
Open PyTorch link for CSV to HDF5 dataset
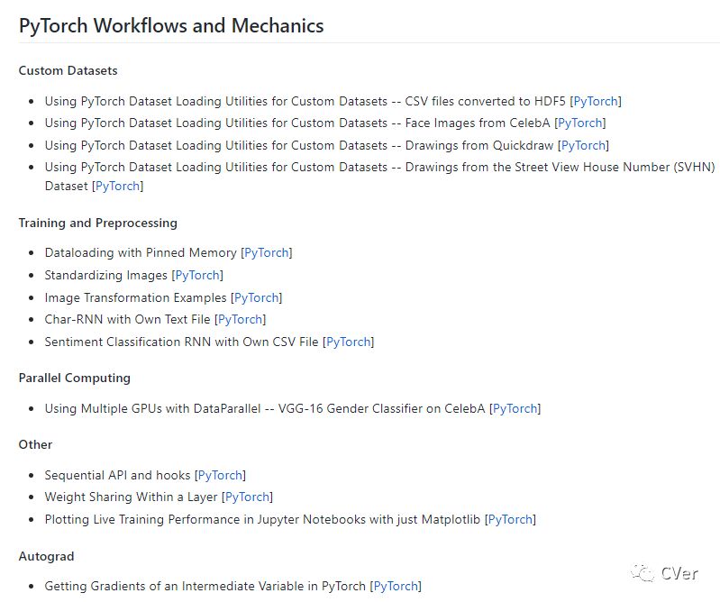[x=596, y=101]
